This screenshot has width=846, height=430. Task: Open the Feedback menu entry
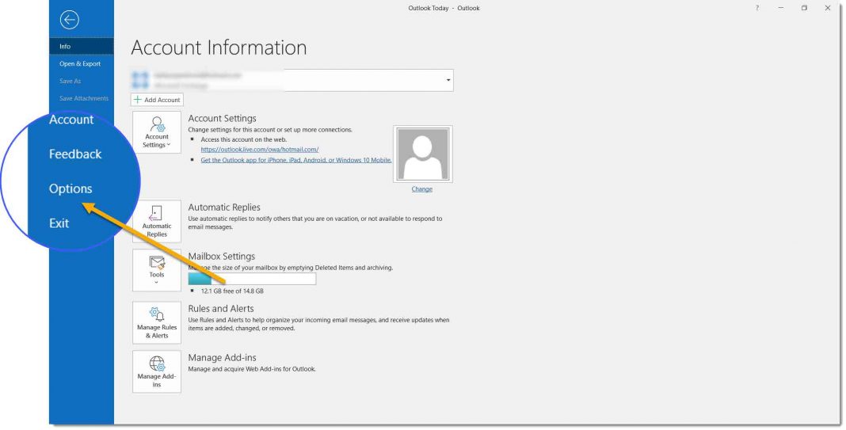click(x=75, y=154)
